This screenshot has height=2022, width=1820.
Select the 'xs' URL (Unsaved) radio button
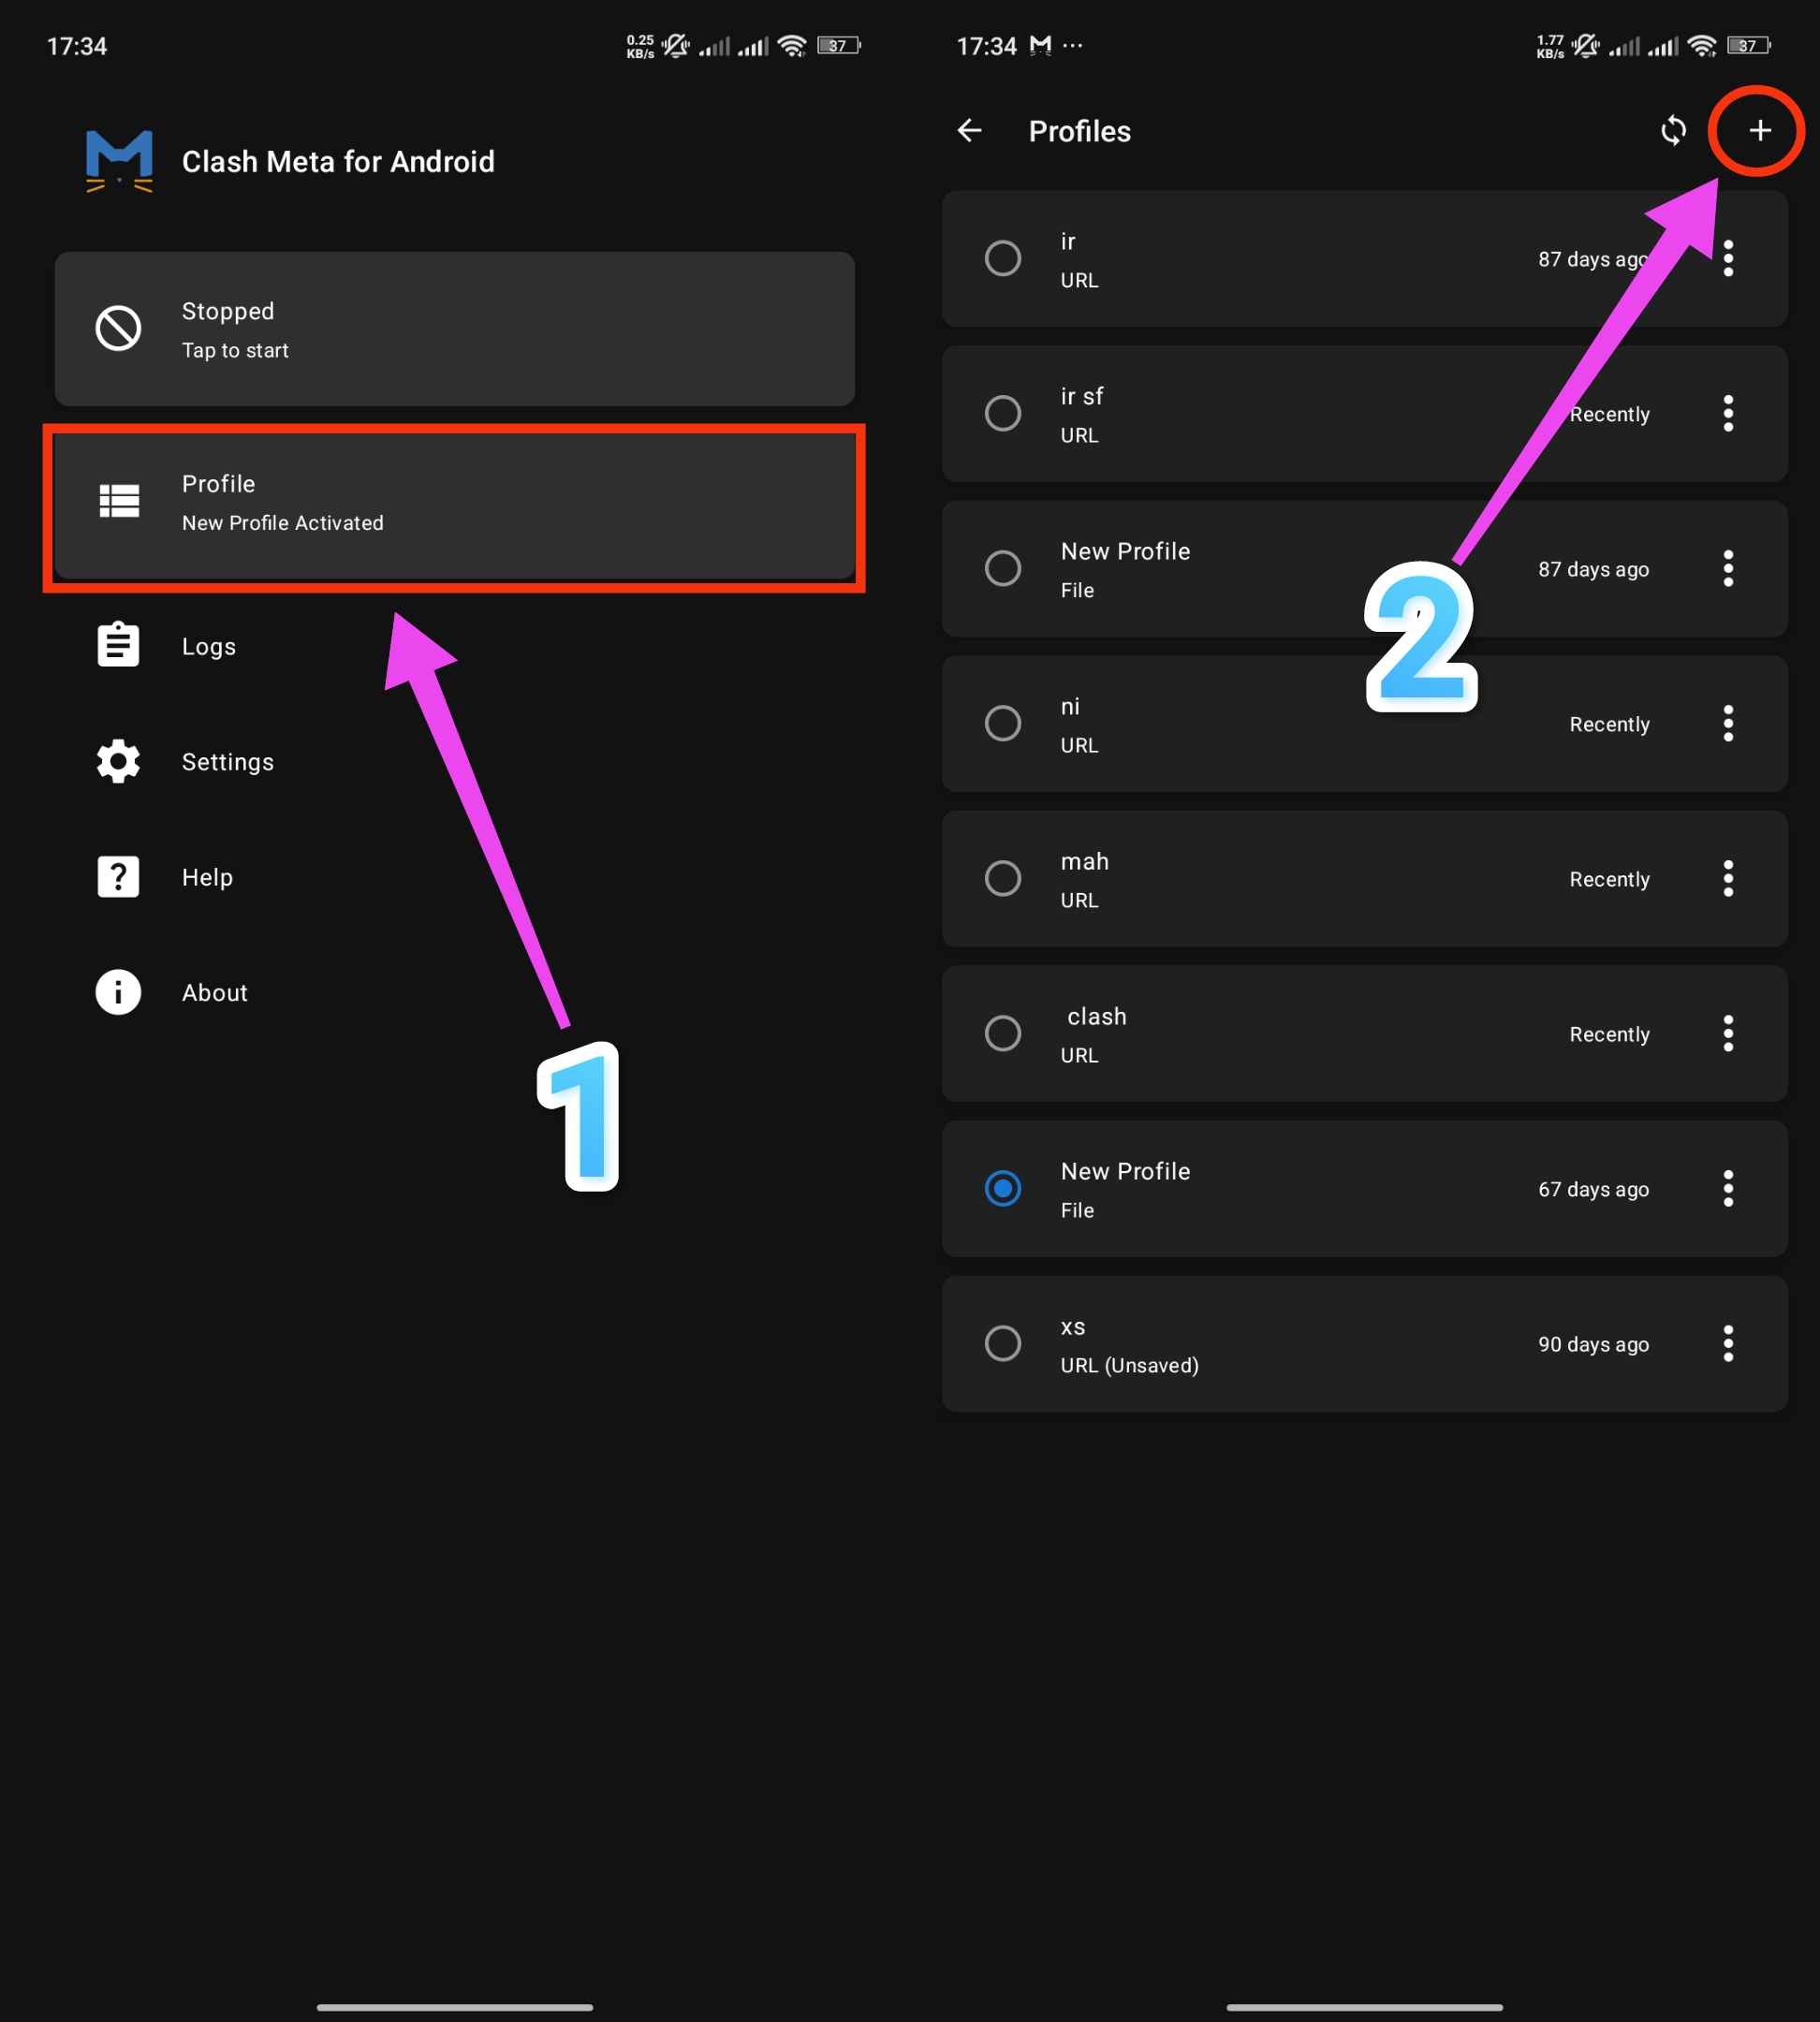click(x=1002, y=1344)
